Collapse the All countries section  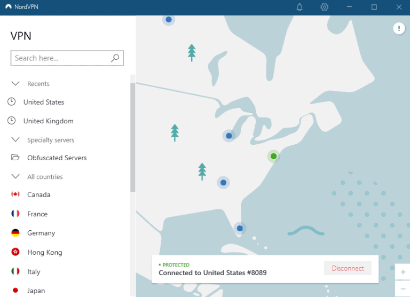[x=15, y=177]
